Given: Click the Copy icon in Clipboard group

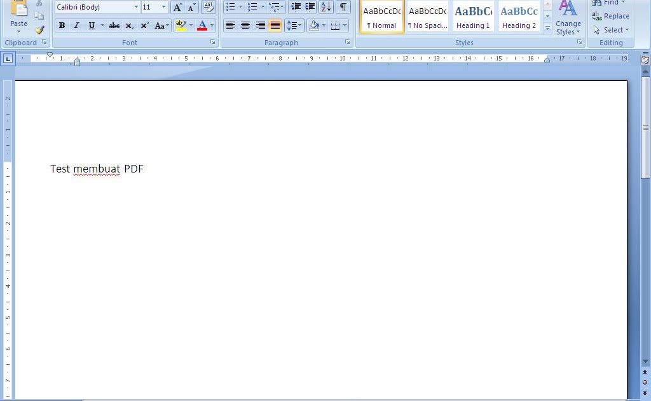Looking at the screenshot, I should coord(39,16).
